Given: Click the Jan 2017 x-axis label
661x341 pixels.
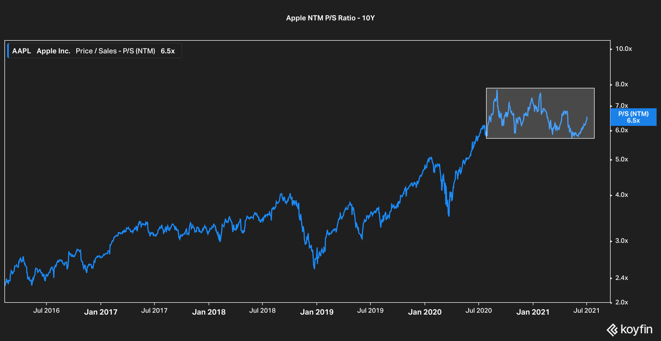Looking at the screenshot, I should (x=101, y=312).
